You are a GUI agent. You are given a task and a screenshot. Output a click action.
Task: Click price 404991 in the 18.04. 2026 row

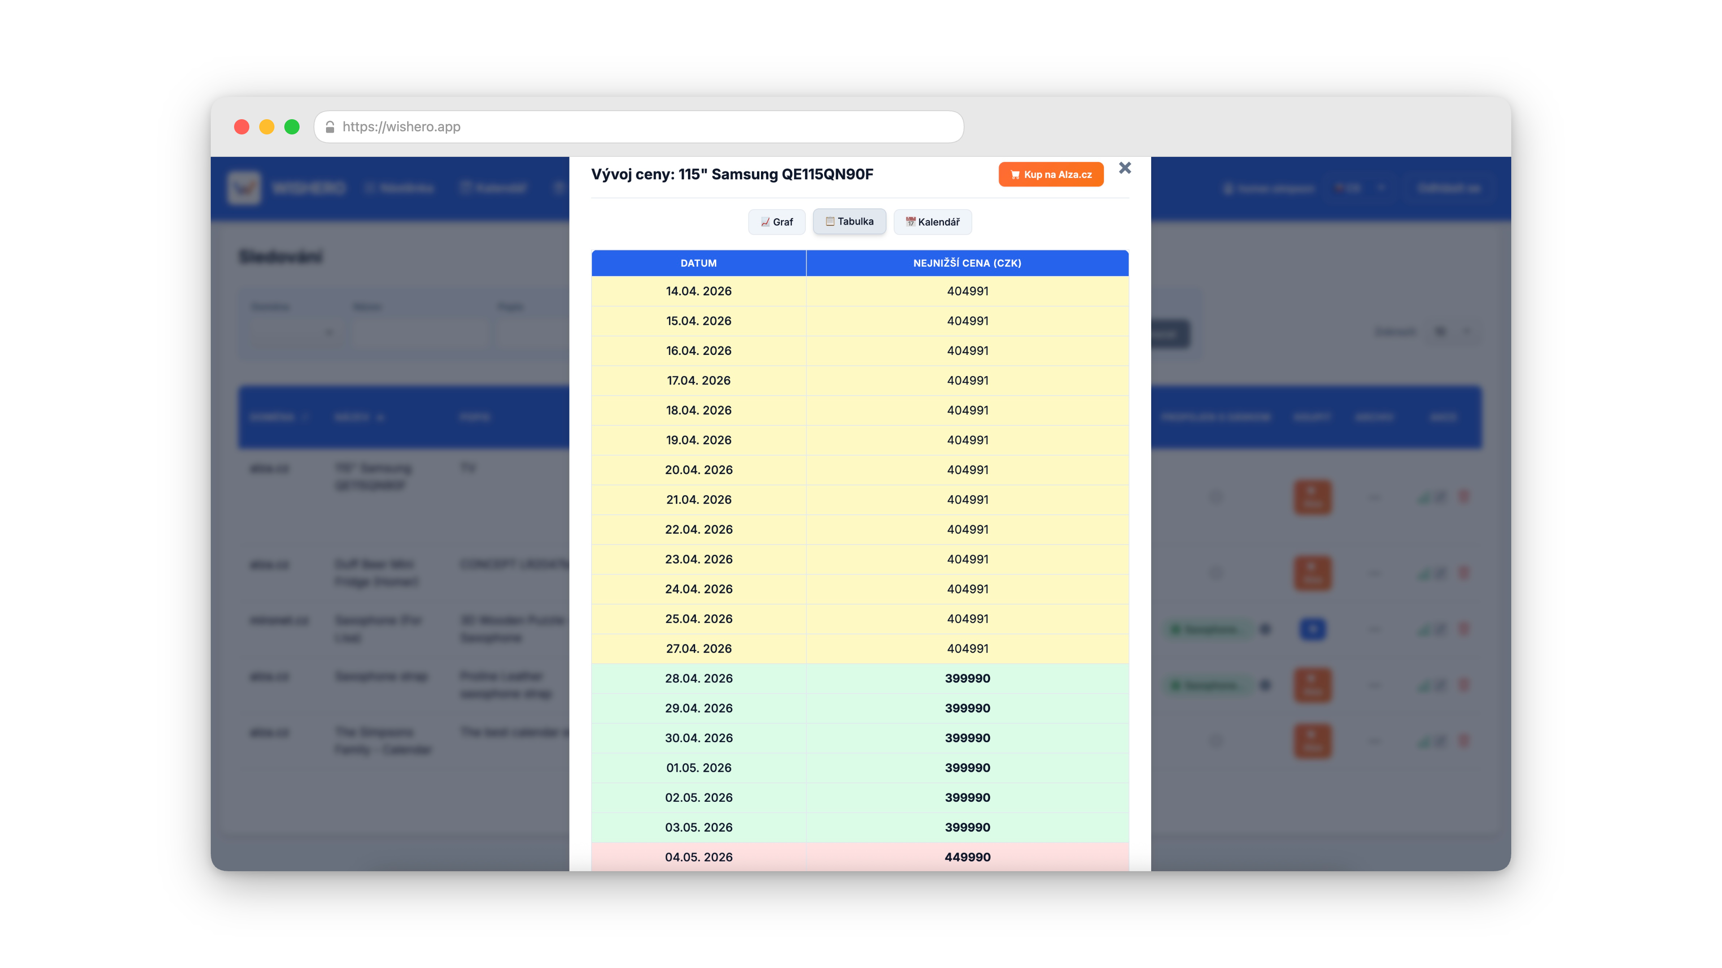[x=967, y=410]
